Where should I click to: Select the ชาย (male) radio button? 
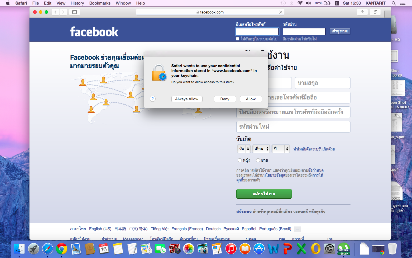point(258,160)
